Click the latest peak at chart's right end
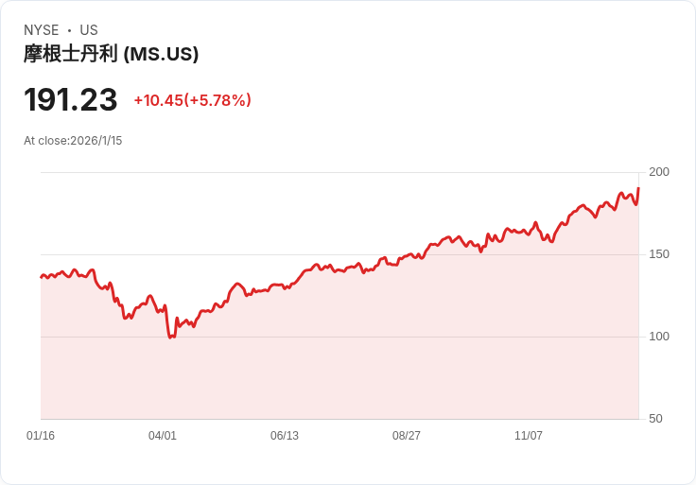 coord(638,188)
